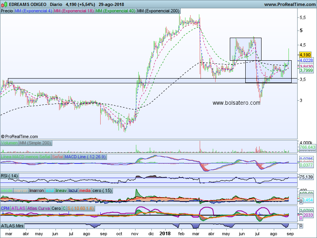Screen dimensions: 317x238
Task: Click the 2018 year marker on time axis
Action: click(164, 234)
